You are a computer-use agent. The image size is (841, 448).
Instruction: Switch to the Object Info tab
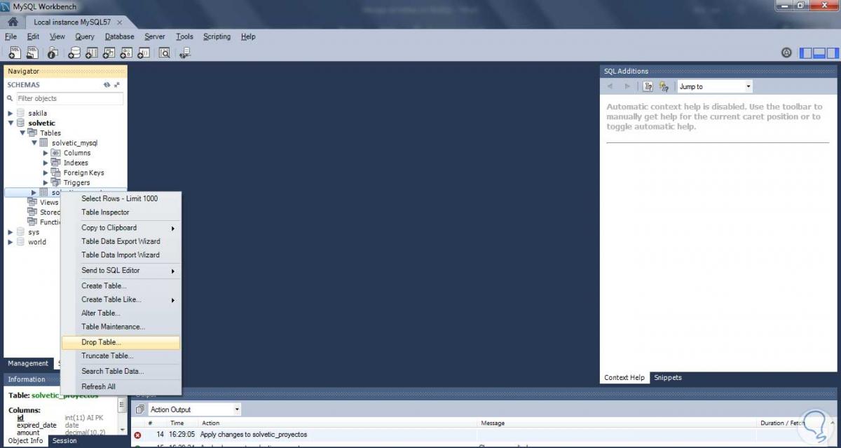(x=25, y=441)
